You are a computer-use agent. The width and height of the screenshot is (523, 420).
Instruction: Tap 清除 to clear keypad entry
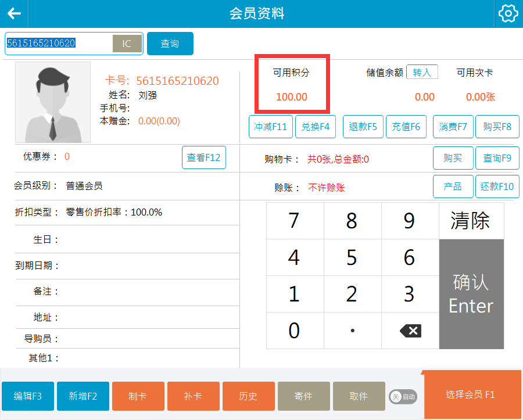point(471,221)
